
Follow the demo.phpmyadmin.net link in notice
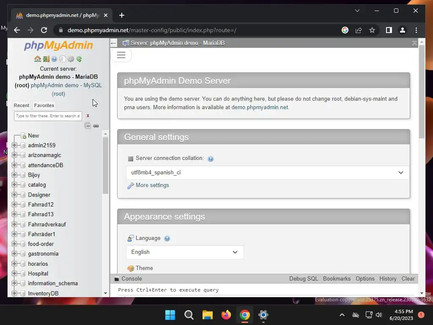(x=260, y=107)
